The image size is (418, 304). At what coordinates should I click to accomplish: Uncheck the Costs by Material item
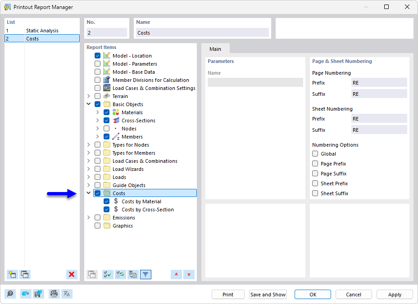tap(106, 201)
